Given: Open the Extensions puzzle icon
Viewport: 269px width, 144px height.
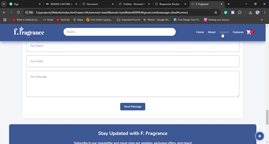Looking at the screenshot, I should coord(240,13).
